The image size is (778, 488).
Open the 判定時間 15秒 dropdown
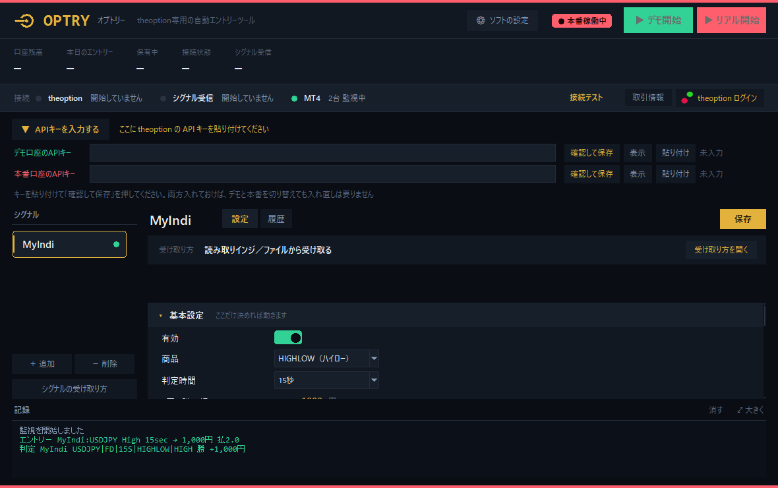point(326,381)
